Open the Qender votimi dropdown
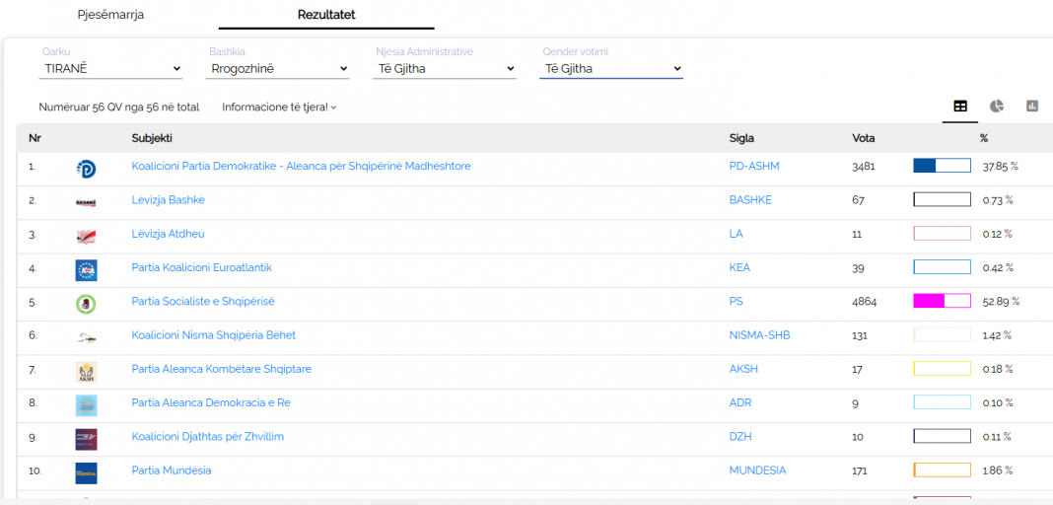Screen dimensions: 1053x505 coord(611,68)
